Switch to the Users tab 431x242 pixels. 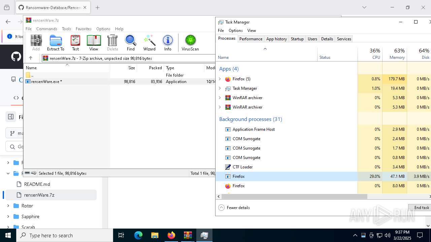click(x=312, y=39)
